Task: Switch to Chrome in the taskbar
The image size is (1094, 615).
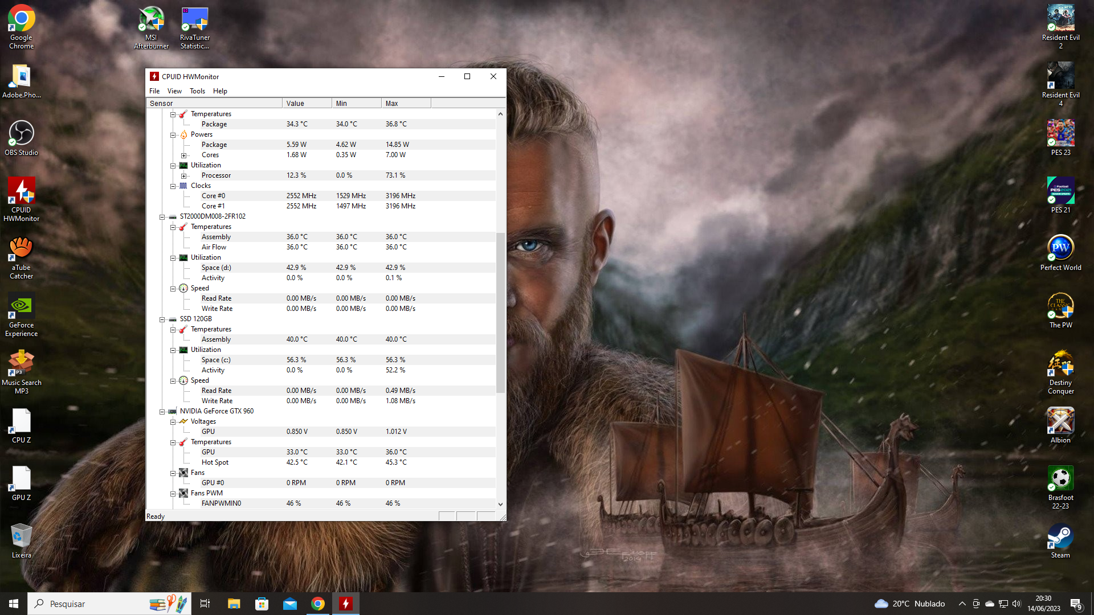Action: (318, 604)
